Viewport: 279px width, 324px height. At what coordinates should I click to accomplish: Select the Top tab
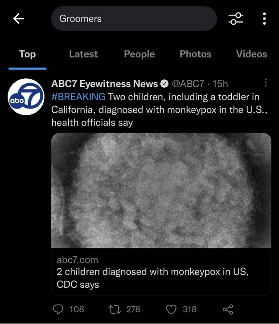click(x=28, y=54)
